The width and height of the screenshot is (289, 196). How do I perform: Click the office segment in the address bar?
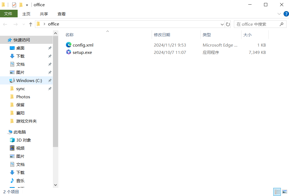tap(53, 24)
